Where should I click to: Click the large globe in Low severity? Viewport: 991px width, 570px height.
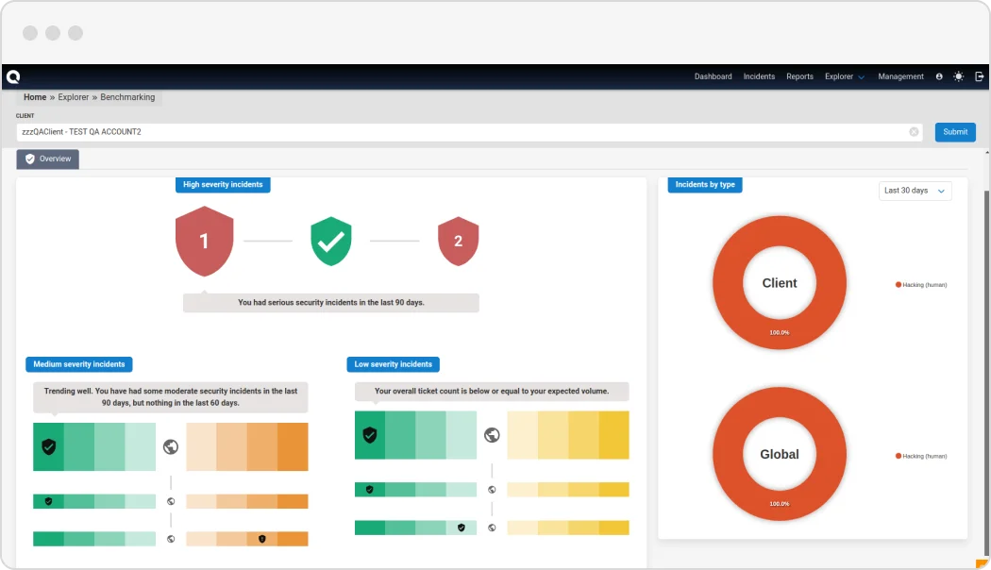coord(492,435)
